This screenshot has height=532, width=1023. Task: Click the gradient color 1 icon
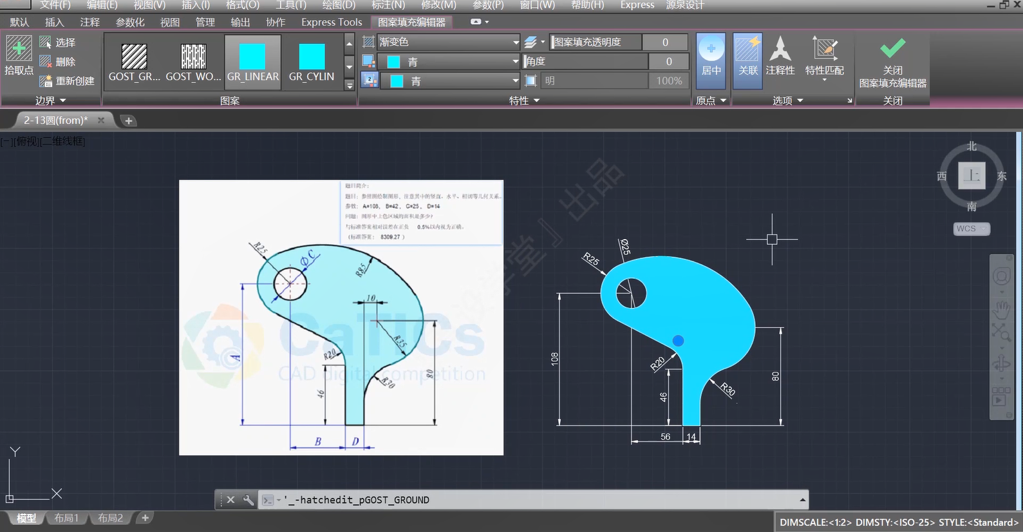tap(368, 62)
